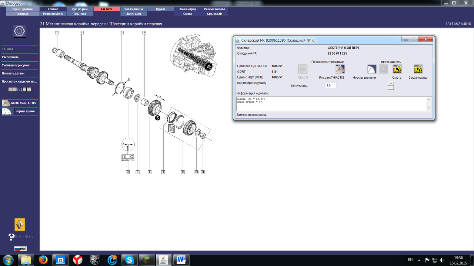Viewport: 474px width, 266px height.
Task: Click the greyed icon beside the Нормы времени clock
Action: point(383,69)
